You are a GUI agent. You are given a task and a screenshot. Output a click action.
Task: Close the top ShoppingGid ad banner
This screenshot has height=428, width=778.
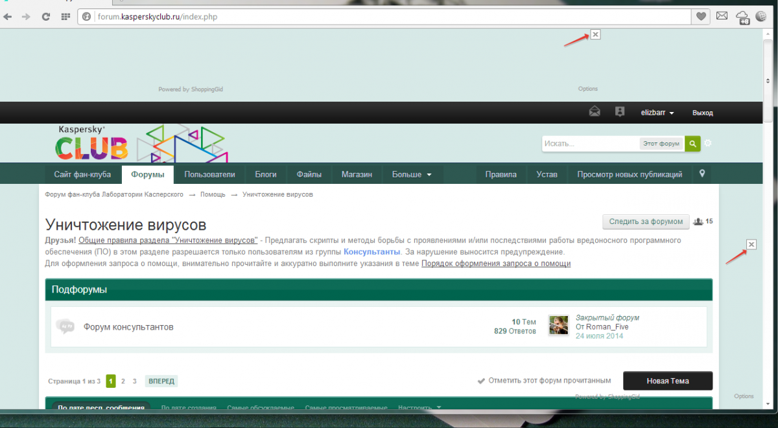tap(596, 34)
